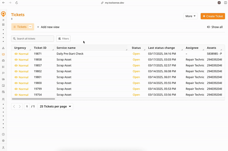Click Add new view
Viewport: 228px width, 151px height.
point(48,27)
